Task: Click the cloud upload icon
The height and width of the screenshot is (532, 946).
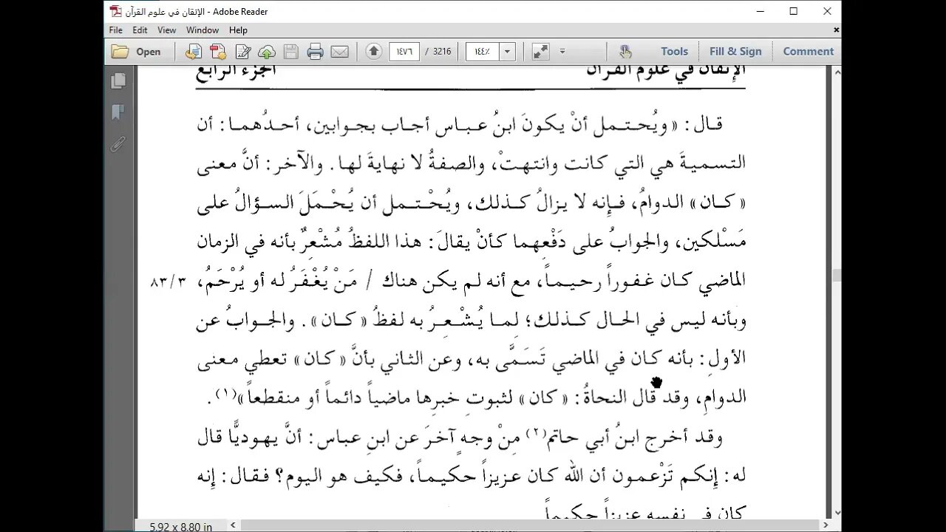Action: point(267,52)
